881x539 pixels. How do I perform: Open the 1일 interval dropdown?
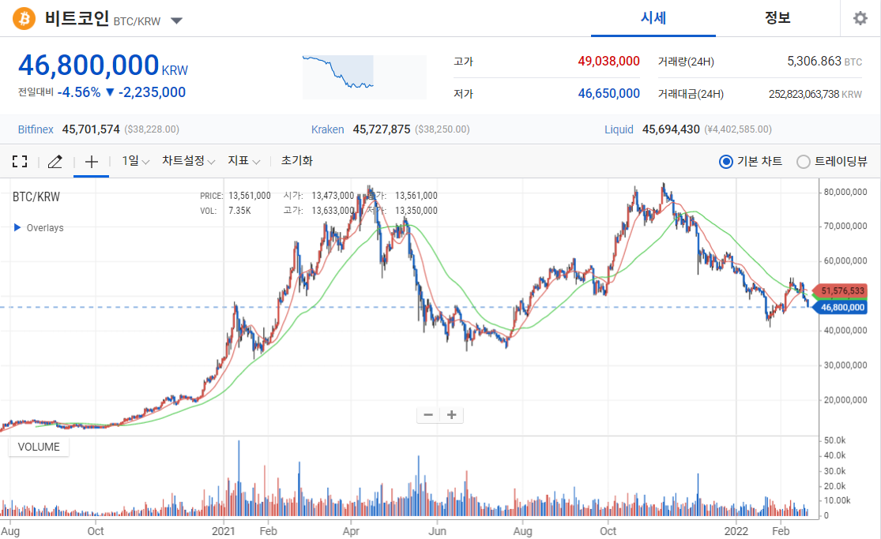coord(135,161)
